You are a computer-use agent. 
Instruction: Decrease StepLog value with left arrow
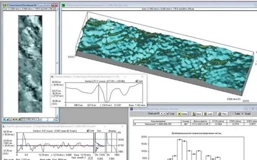tap(161, 113)
